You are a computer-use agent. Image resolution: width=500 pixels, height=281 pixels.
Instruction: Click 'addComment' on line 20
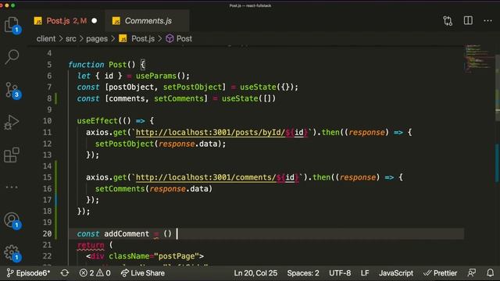(x=127, y=233)
